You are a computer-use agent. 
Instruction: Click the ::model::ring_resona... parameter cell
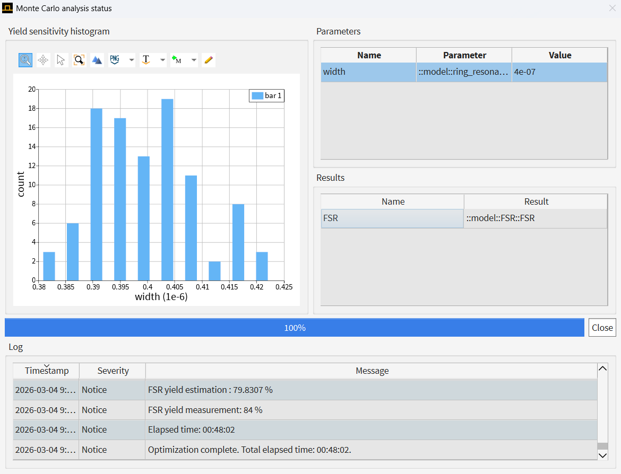464,72
